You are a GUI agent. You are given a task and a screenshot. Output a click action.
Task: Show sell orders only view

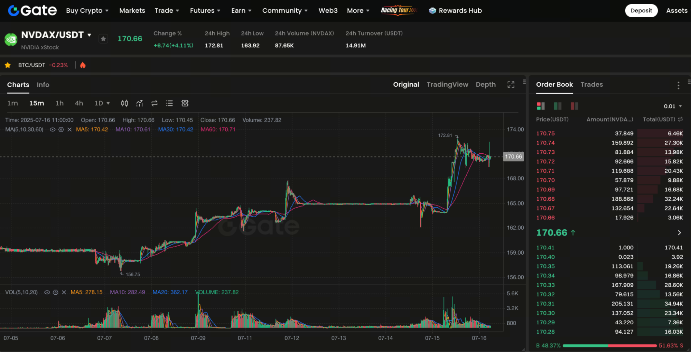click(575, 106)
